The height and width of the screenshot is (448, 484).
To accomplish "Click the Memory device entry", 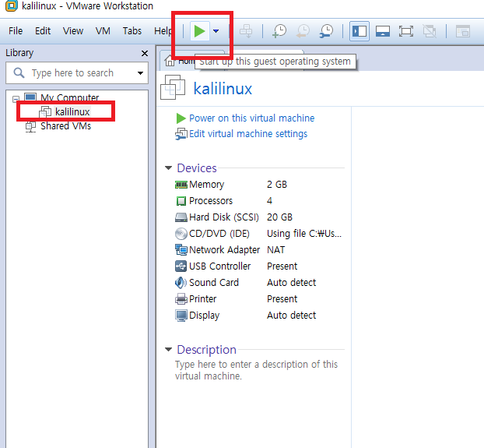I will click(206, 185).
